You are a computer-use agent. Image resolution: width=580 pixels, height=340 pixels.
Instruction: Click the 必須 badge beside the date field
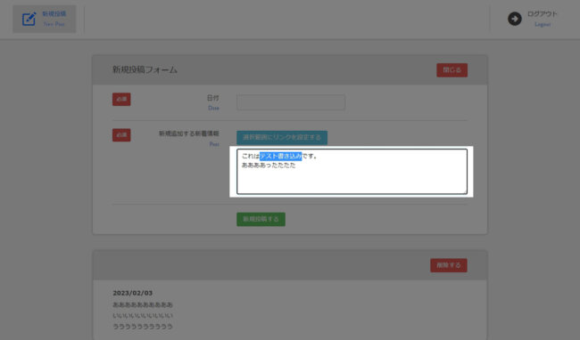[121, 99]
